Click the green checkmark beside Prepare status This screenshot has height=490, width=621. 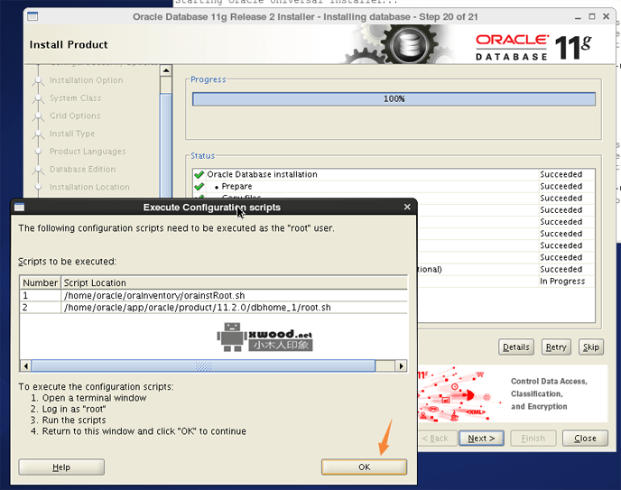click(x=199, y=187)
